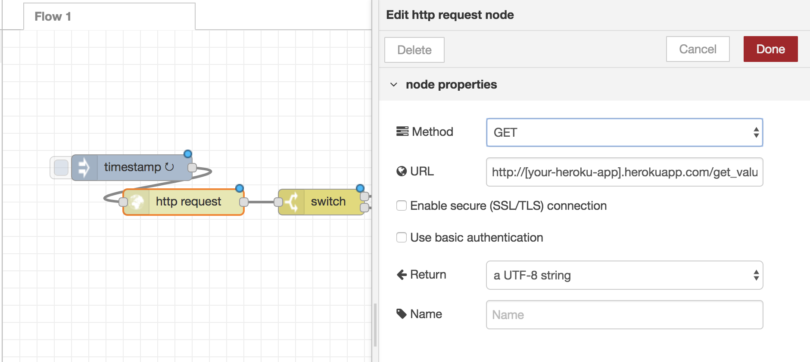
Task: Click the inject arrow icon on timestamp node
Action: 84,168
